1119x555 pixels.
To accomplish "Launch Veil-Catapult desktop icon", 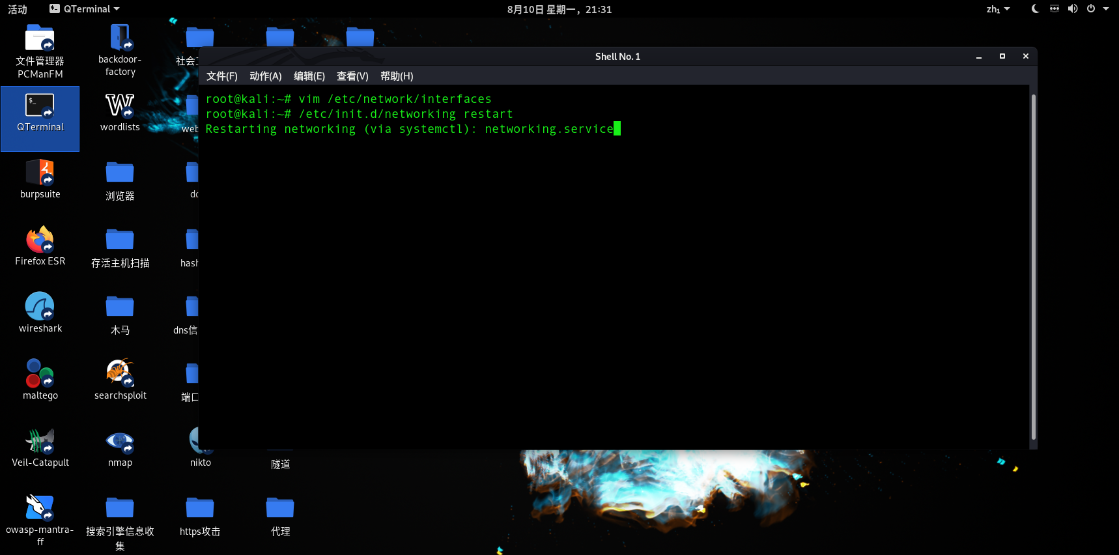I will [40, 448].
